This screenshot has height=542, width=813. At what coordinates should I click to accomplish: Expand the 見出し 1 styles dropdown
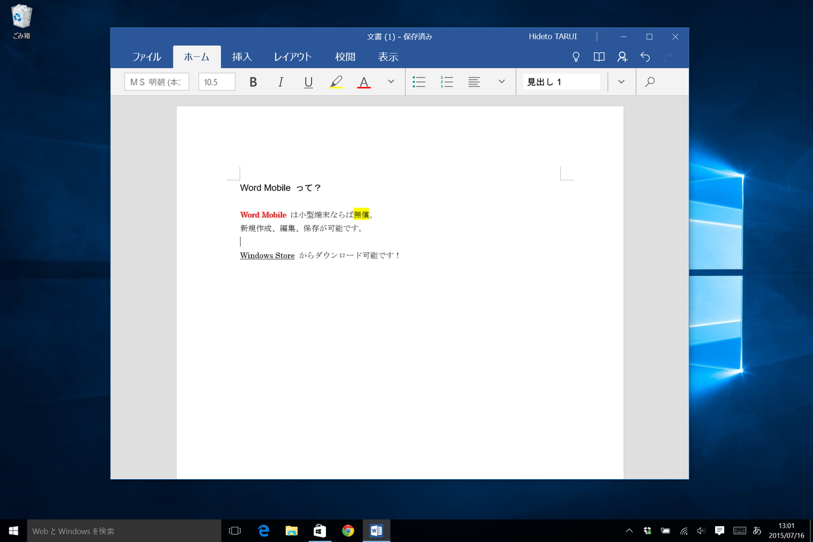click(x=621, y=81)
